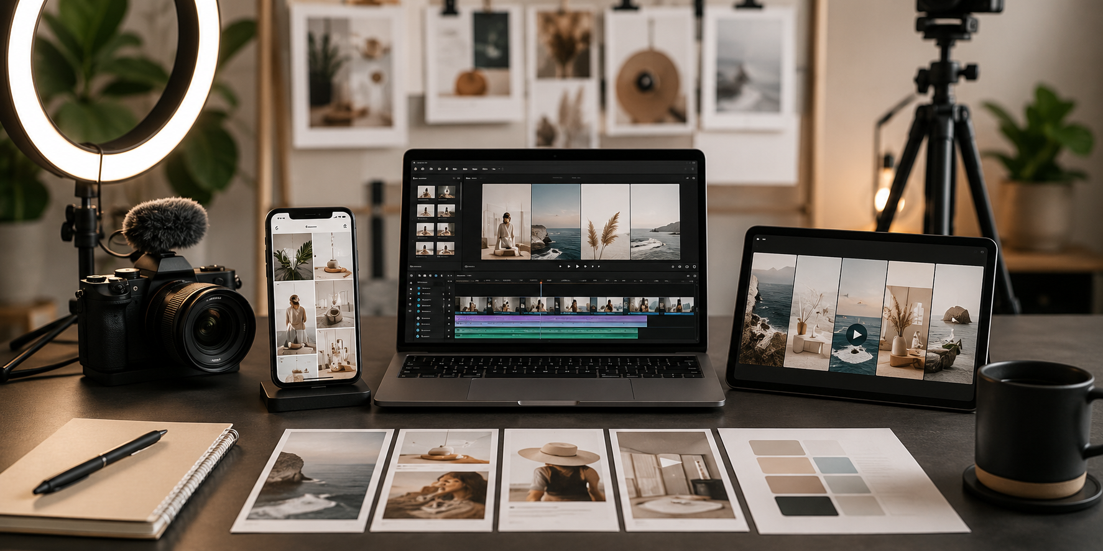This screenshot has height=551, width=1103.
Task: Click the rightmost icon below the laptop preview
Action: click(694, 266)
